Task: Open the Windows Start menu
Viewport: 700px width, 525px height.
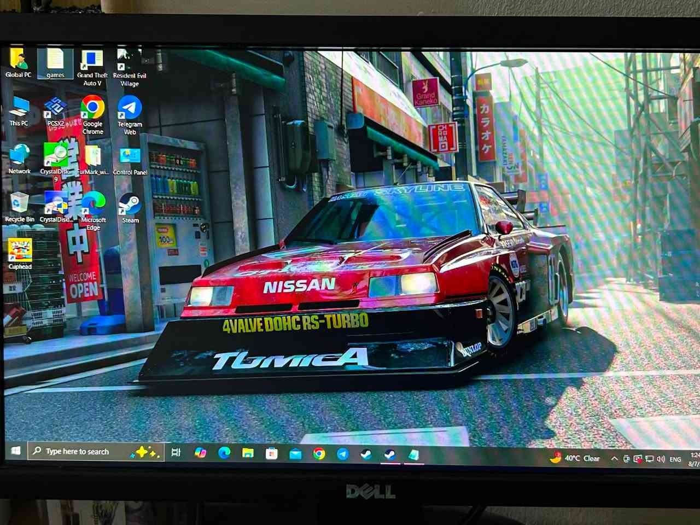Action: pos(16,451)
